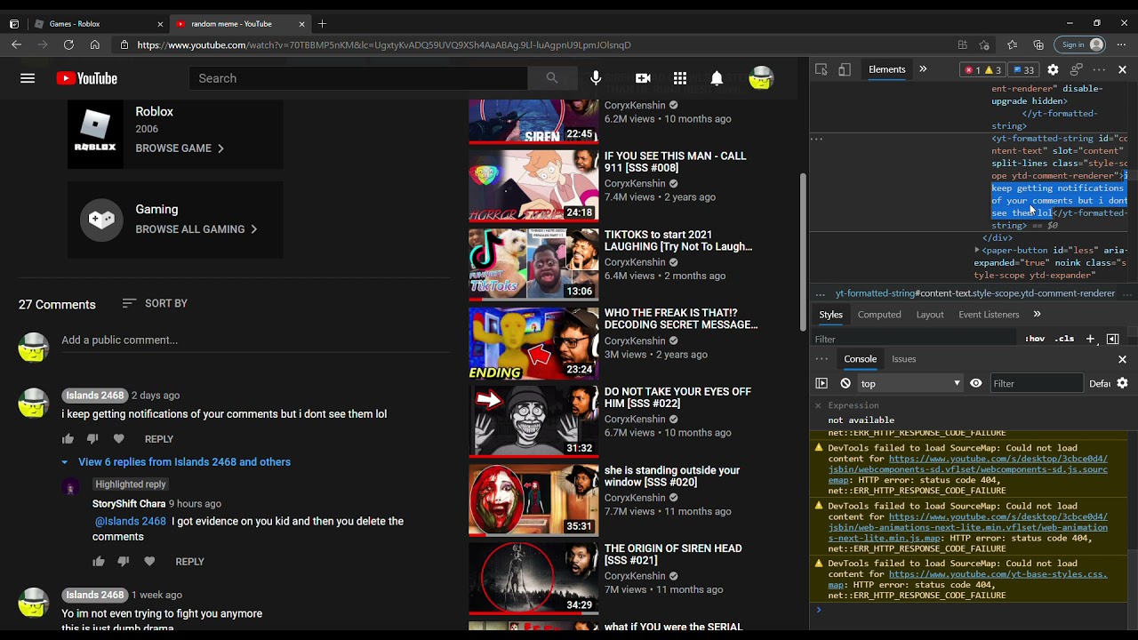Image resolution: width=1138 pixels, height=640 pixels.
Task: Open YouTube guide hamburger menu
Action: 28,78
